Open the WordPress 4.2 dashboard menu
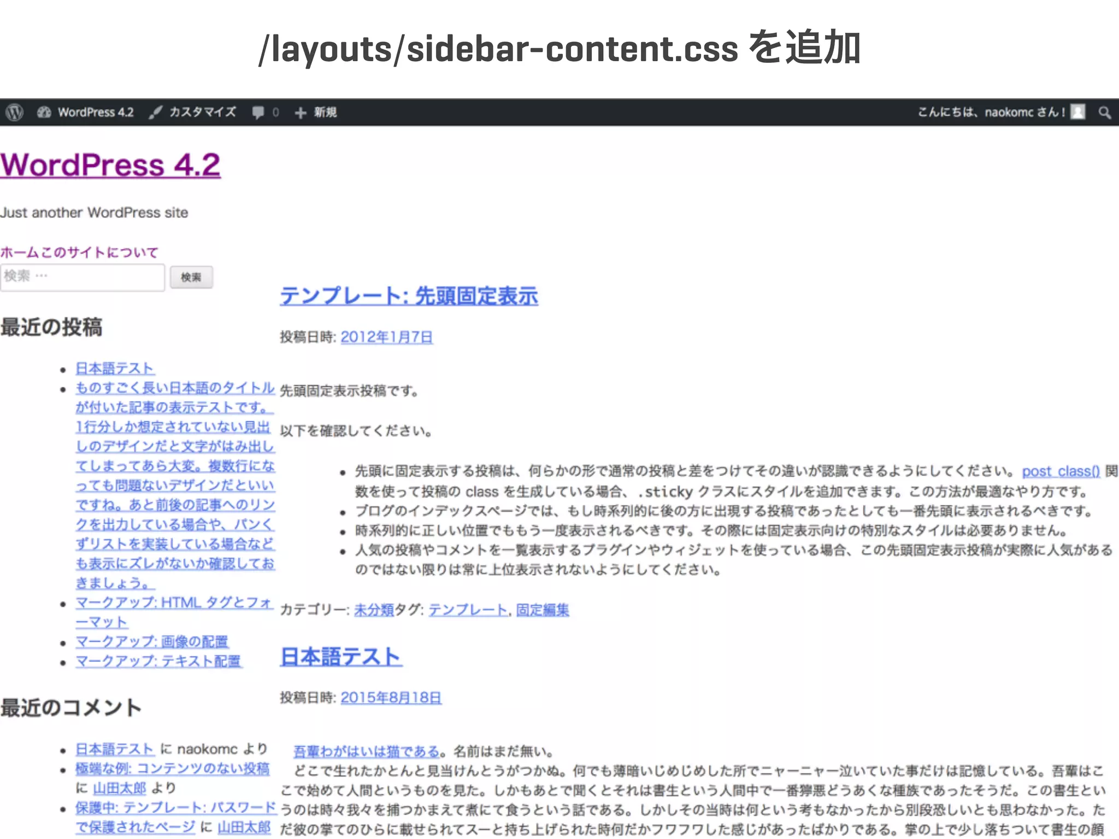This screenshot has width=1119, height=839. 86,112
